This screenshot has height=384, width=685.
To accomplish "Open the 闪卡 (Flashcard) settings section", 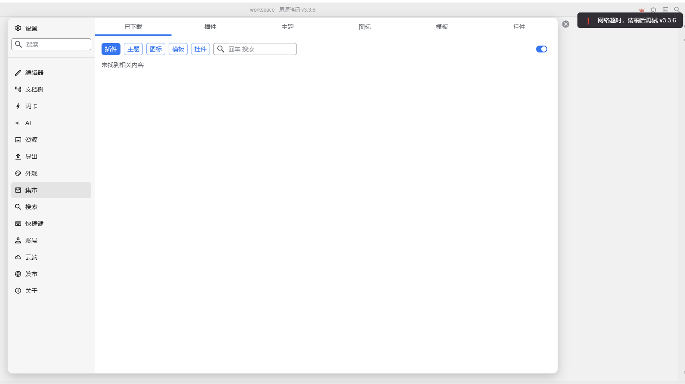I will click(31, 106).
